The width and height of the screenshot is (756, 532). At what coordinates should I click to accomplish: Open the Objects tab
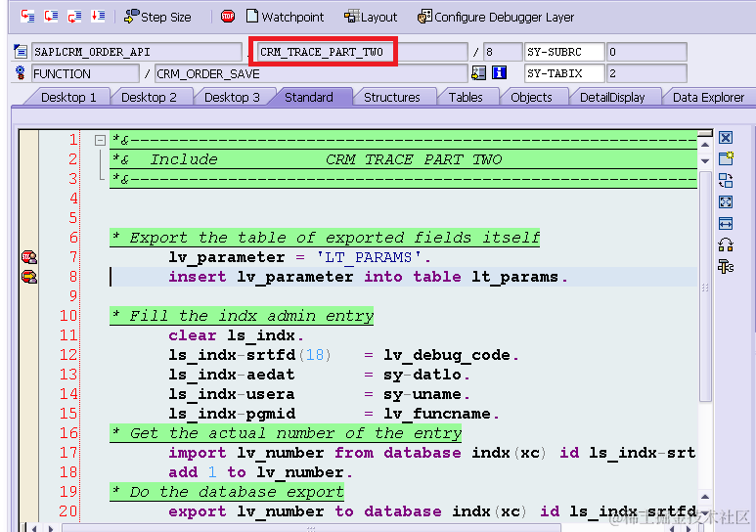pos(531,98)
